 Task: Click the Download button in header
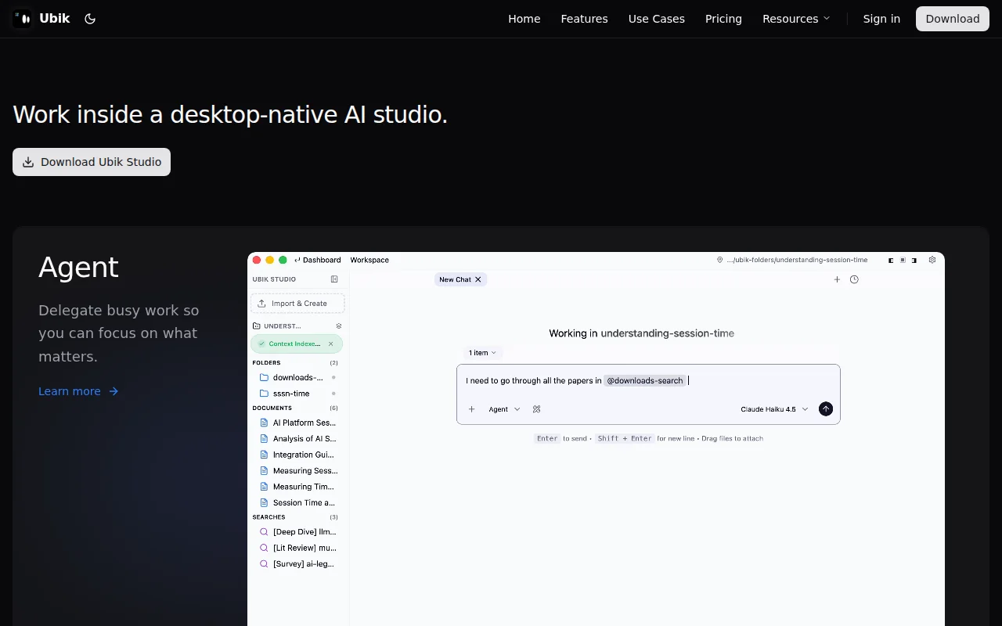click(x=953, y=19)
